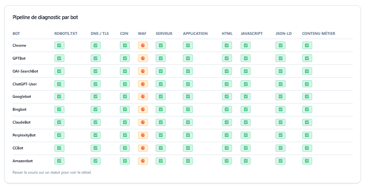Screen dimensions: 380x187
Task: Click the CDN column header
Action: coord(124,34)
